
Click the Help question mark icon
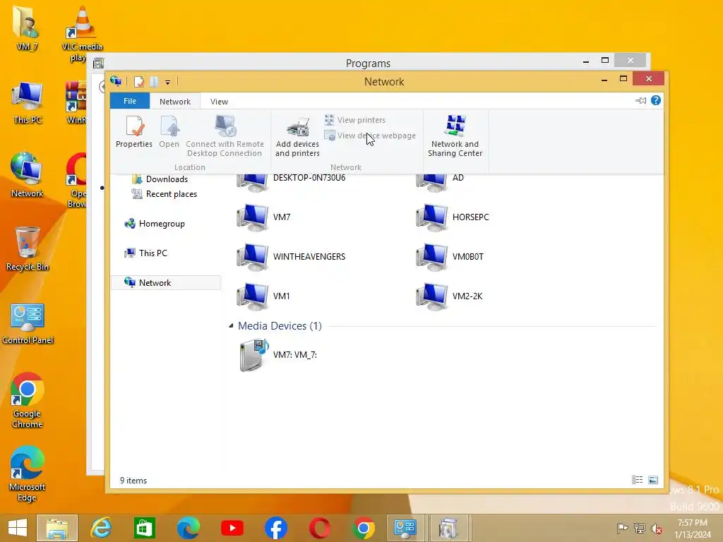[656, 100]
